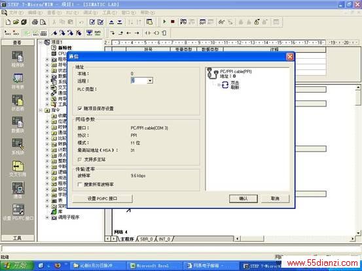Open 程序块 in the 查看 navigation bar
The image size is (362, 271).
[18, 59]
